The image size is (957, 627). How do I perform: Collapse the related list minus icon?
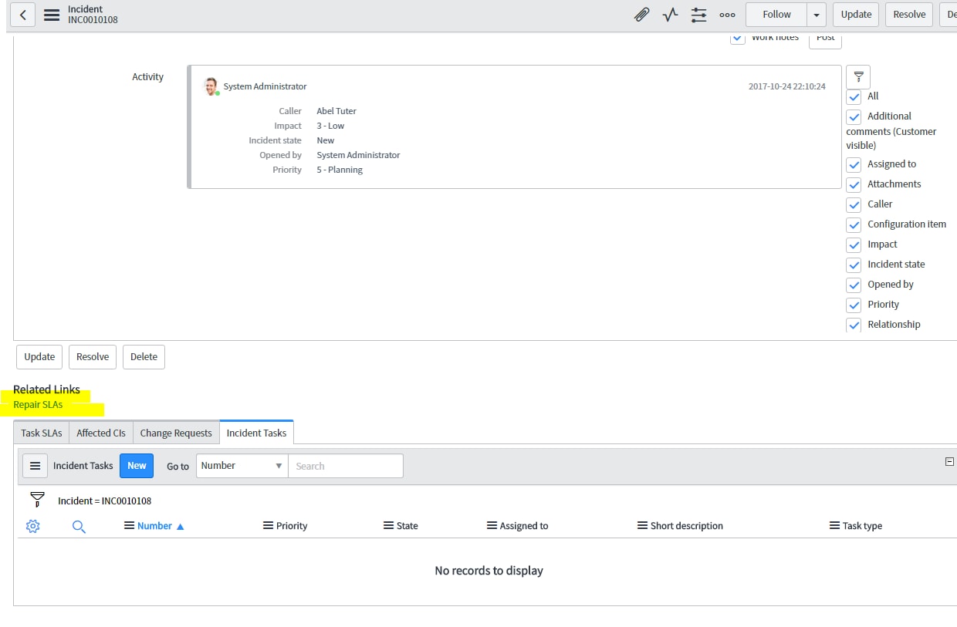(949, 461)
